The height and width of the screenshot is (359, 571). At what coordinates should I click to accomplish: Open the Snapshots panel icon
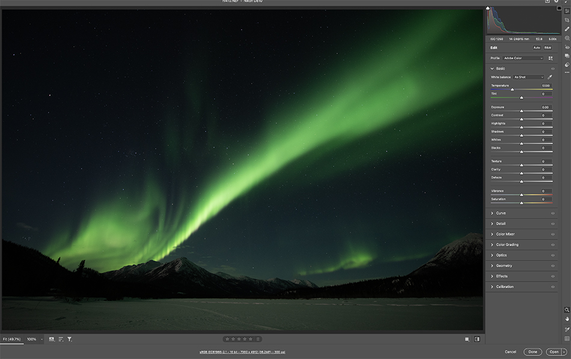(567, 56)
